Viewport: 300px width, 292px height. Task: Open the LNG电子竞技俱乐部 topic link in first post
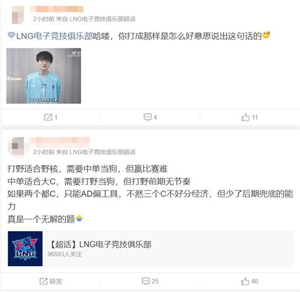(x=54, y=36)
